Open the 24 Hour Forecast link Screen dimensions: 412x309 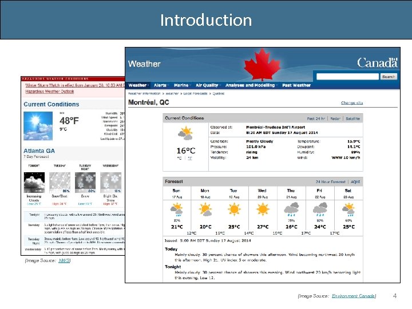[331, 182]
